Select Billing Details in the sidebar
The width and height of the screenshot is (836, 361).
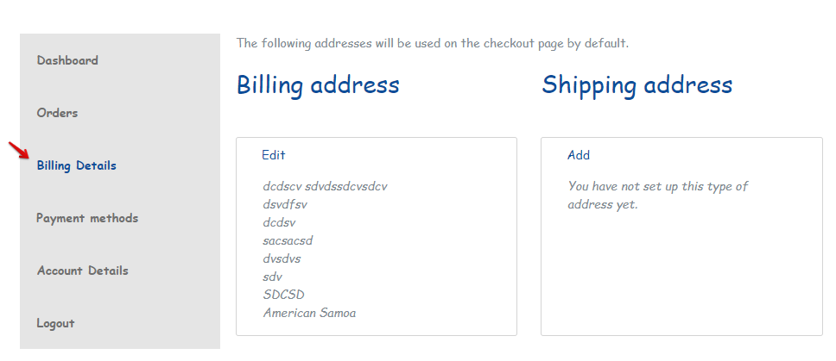pyautogui.click(x=76, y=165)
